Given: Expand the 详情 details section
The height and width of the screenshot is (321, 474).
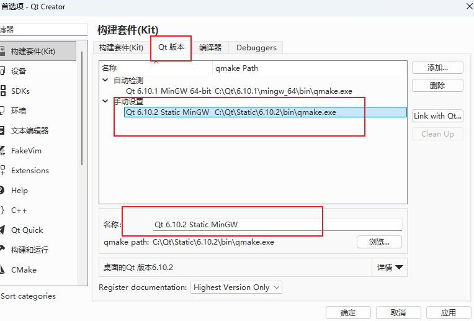Looking at the screenshot, I should click(390, 268).
